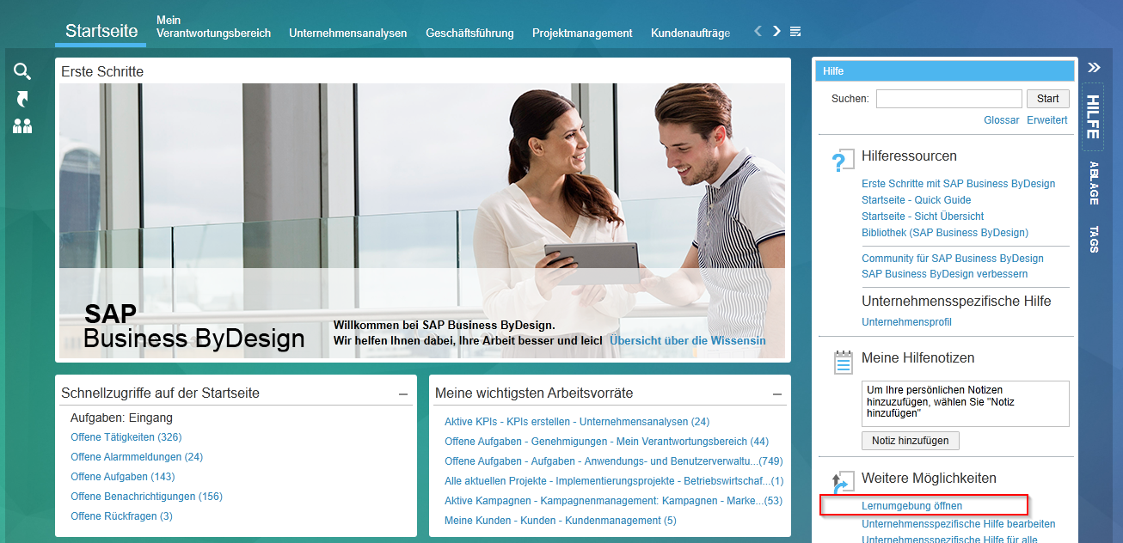Open the work center list menu icon
The width and height of the screenshot is (1123, 543).
795,32
